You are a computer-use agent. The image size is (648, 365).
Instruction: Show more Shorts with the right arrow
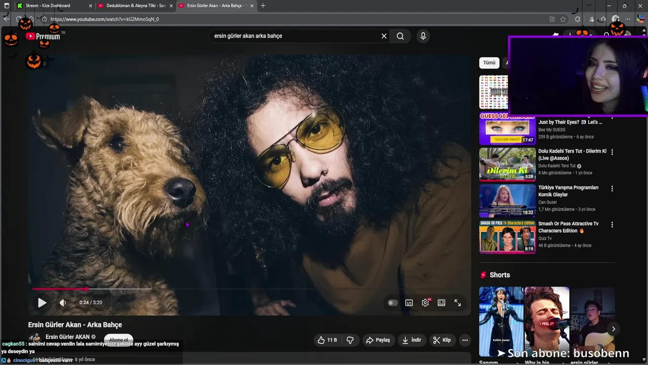[613, 329]
